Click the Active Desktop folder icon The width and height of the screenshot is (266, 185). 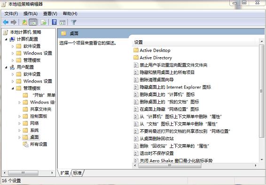(136, 50)
